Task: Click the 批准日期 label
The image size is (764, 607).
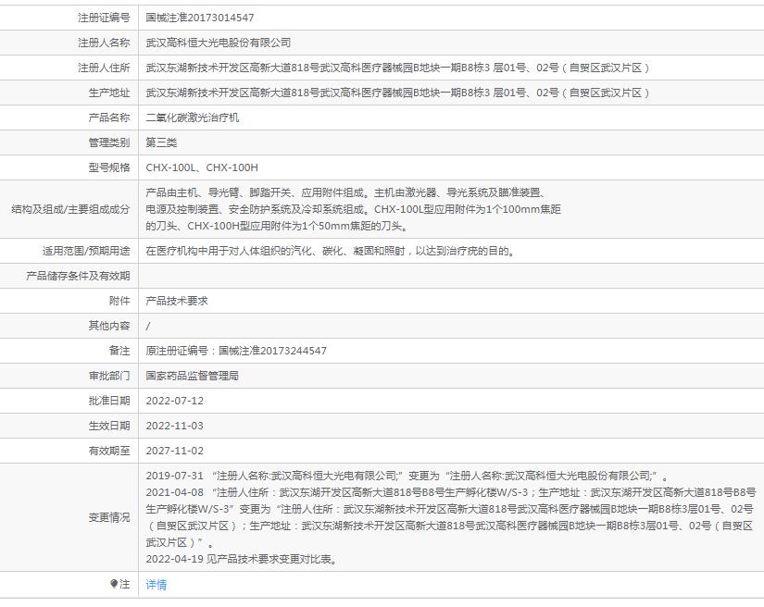Action: click(109, 401)
